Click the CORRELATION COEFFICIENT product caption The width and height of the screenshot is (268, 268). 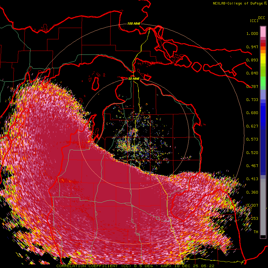point(94,266)
